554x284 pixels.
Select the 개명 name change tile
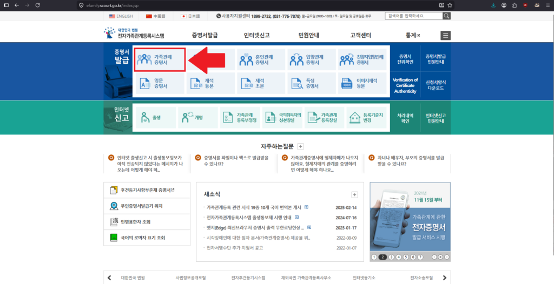[x=198, y=118]
